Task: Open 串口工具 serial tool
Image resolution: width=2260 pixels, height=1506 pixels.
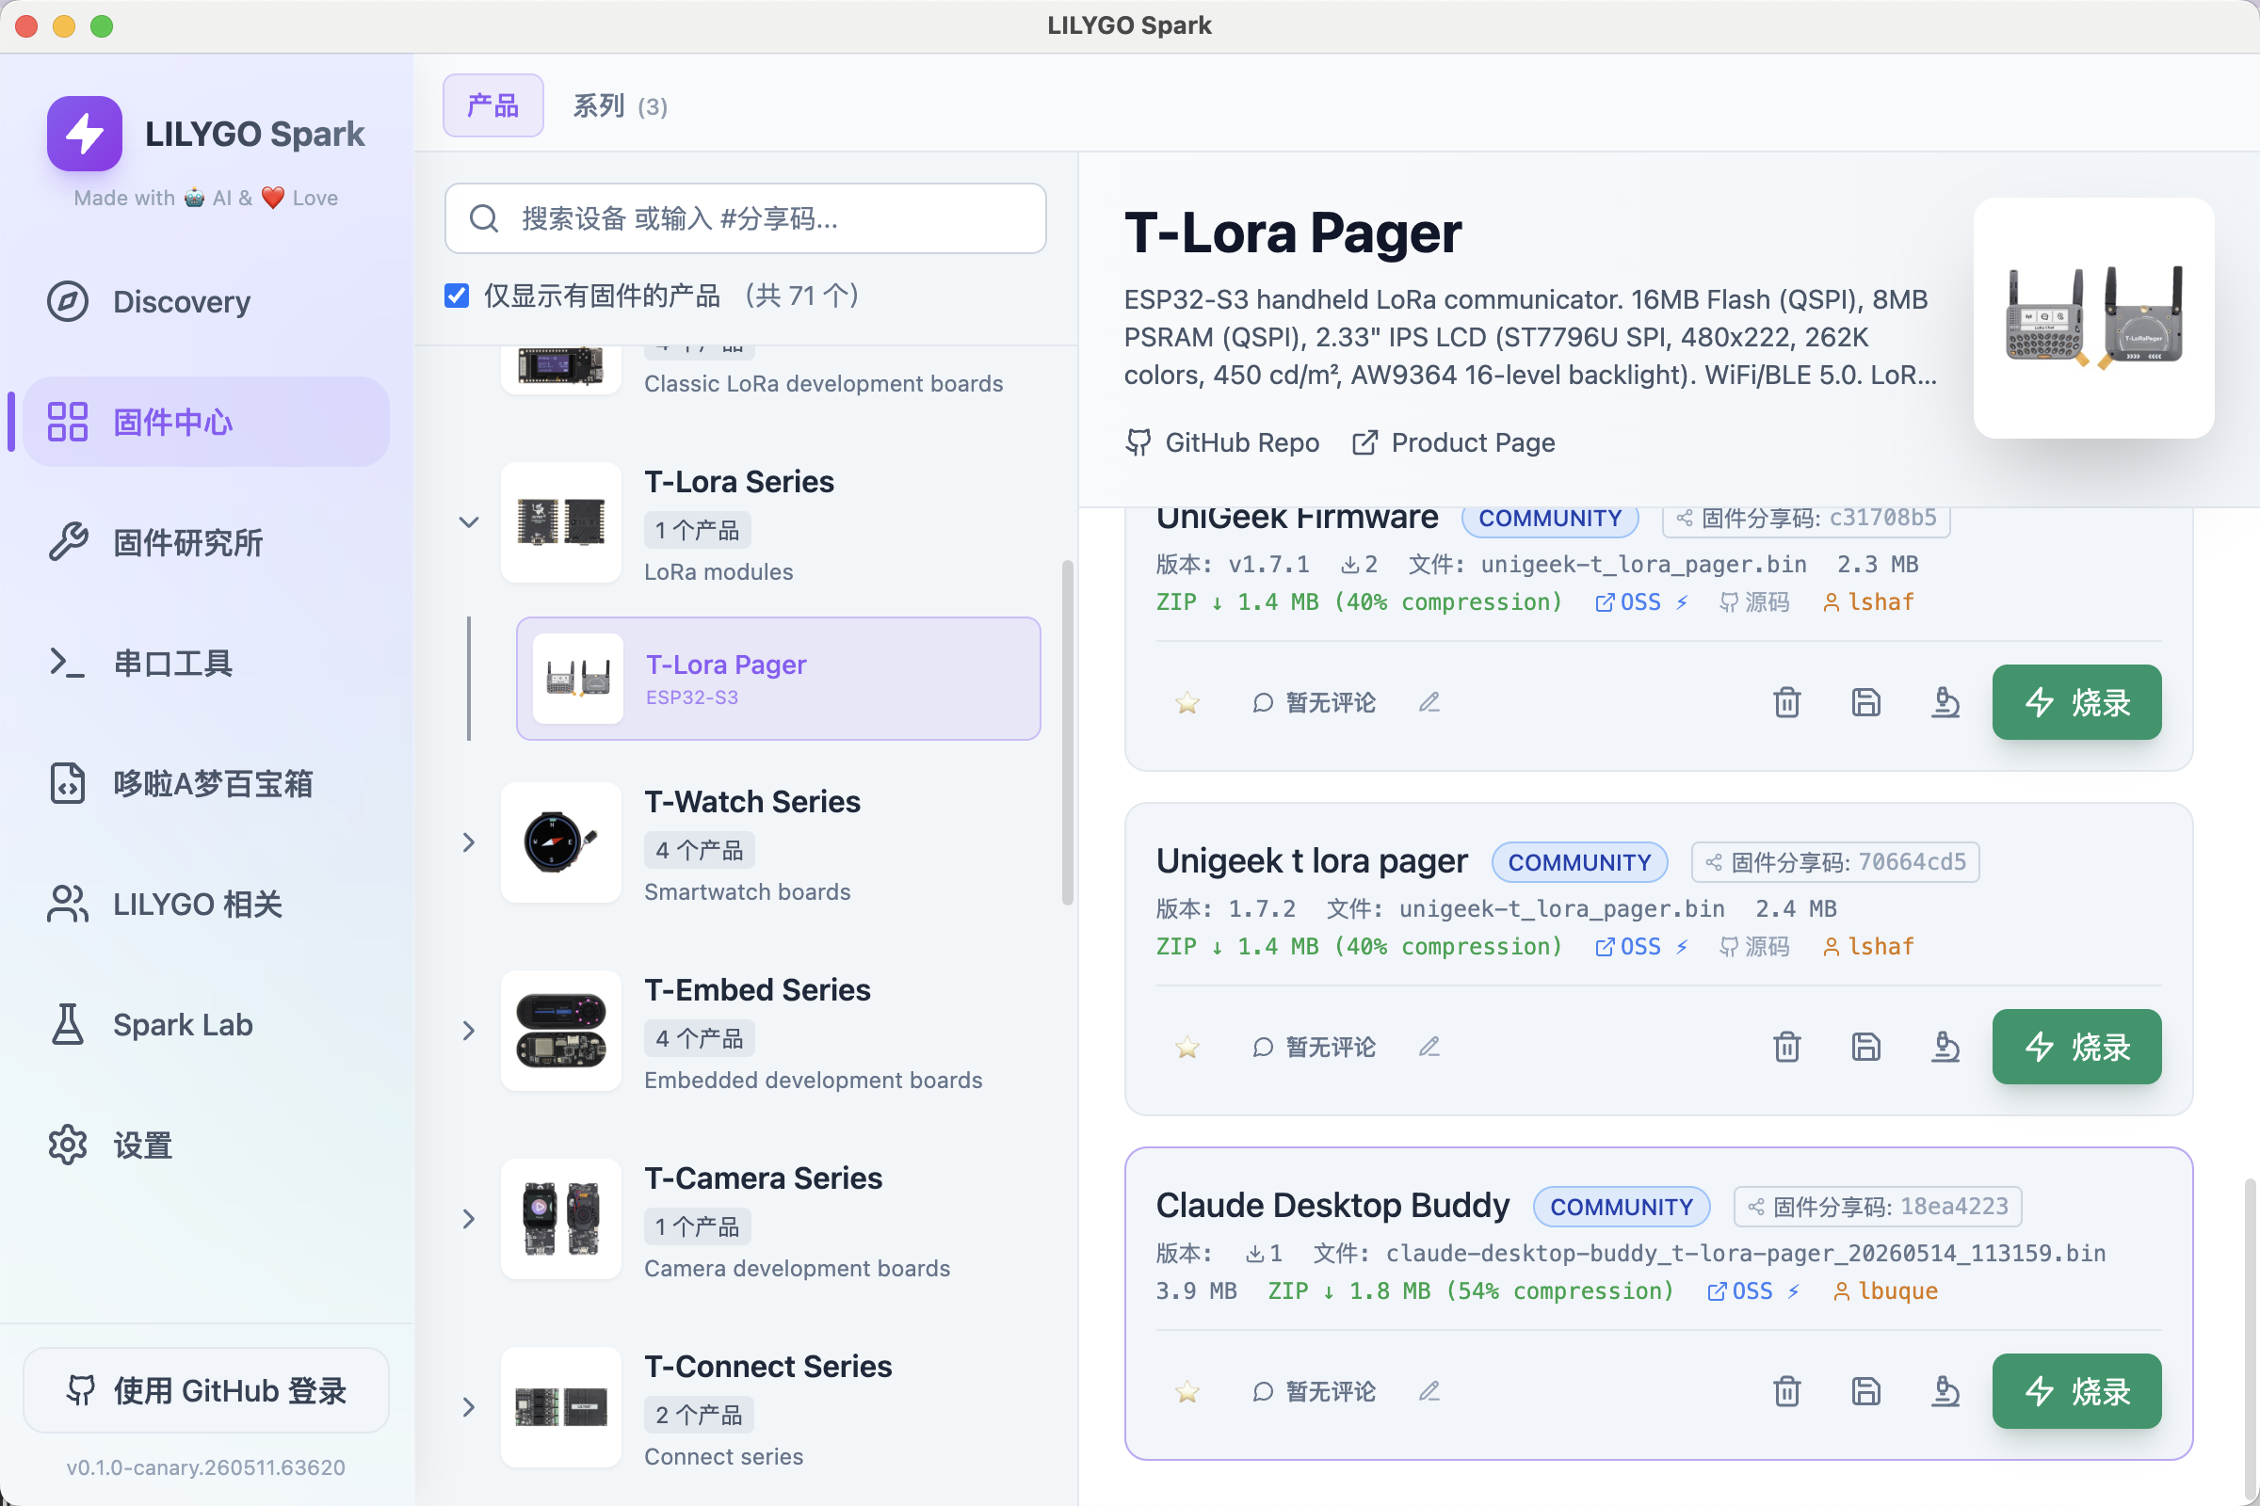Action: tap(205, 663)
